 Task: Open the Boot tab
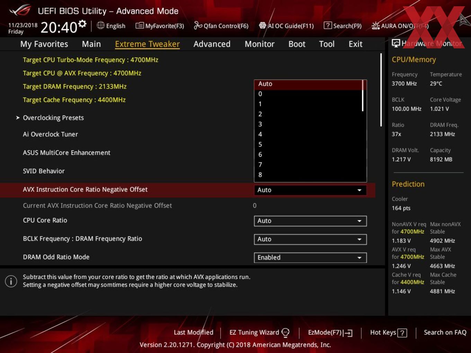pos(297,44)
